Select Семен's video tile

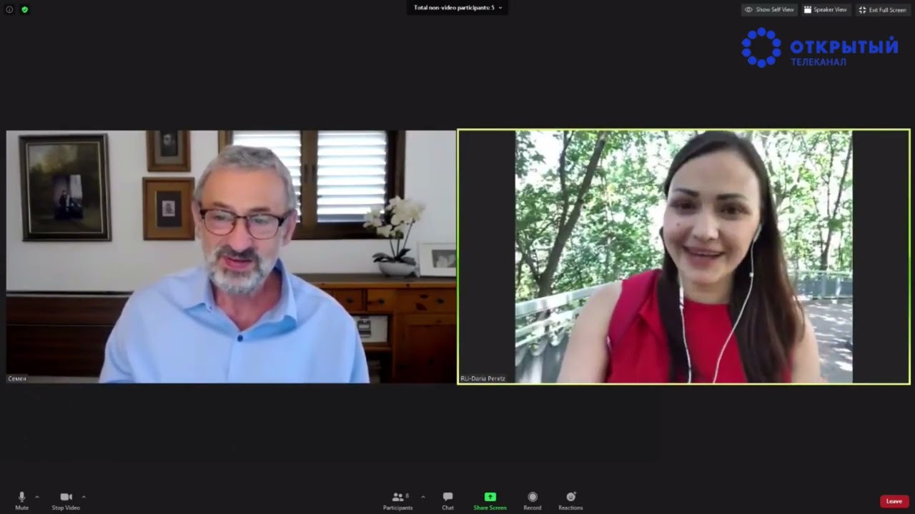pos(231,257)
